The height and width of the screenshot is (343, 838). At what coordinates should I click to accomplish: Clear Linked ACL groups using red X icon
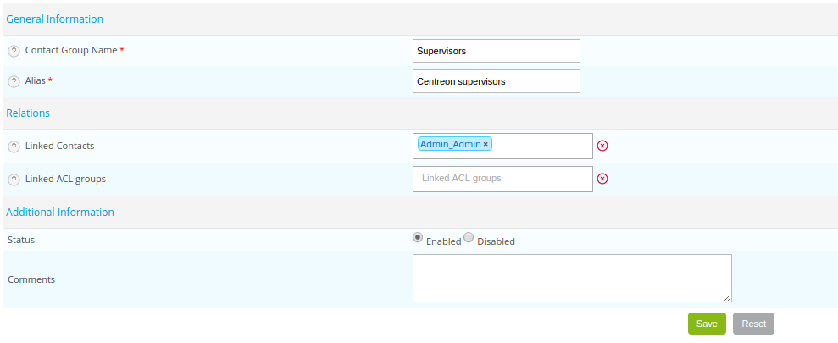tap(602, 179)
